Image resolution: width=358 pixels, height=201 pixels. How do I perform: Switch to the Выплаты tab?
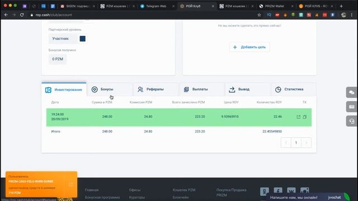201,89
